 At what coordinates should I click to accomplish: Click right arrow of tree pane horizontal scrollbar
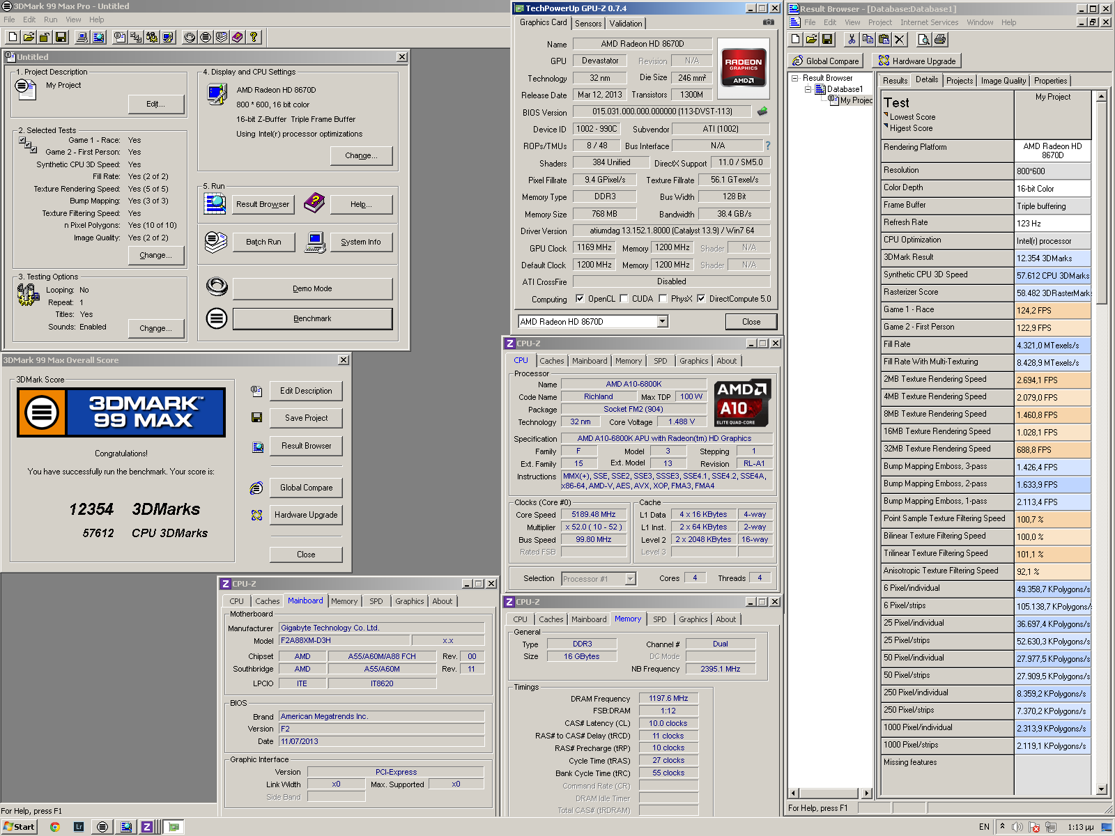click(866, 793)
